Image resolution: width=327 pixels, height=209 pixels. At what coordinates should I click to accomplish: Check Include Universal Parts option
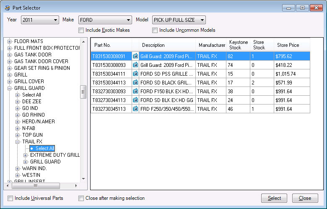click(x=10, y=198)
